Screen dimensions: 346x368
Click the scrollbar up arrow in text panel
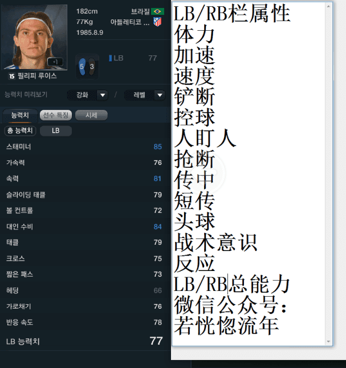(x=328, y=6)
